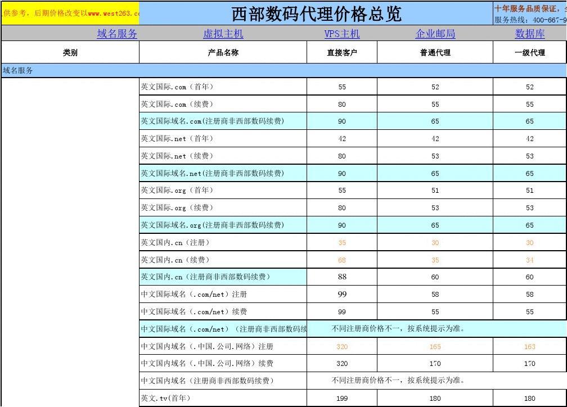The width and height of the screenshot is (567, 407).
Task: Open the 企业邮局 link
Action: coord(435,34)
